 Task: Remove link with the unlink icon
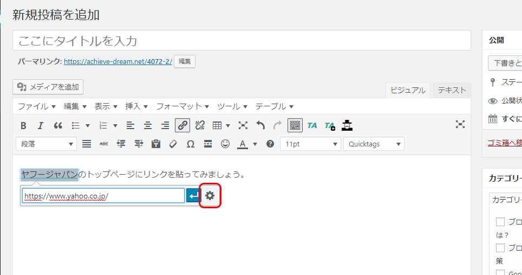200,126
